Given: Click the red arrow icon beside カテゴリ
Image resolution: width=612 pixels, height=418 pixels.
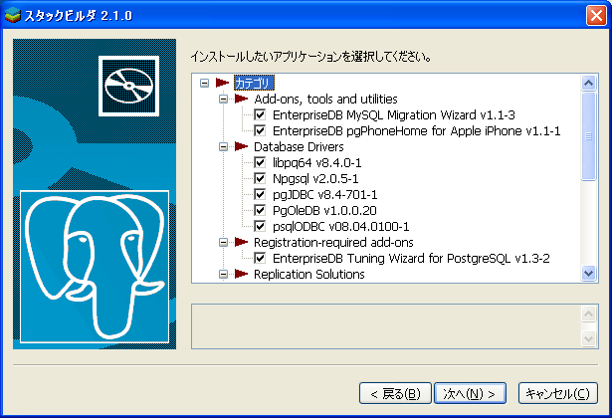Looking at the screenshot, I should pyautogui.click(x=222, y=83).
